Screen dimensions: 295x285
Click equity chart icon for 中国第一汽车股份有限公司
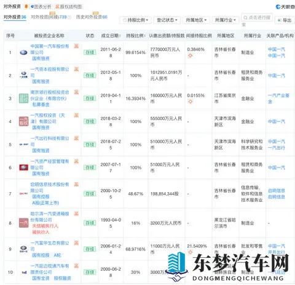coord(76,46)
